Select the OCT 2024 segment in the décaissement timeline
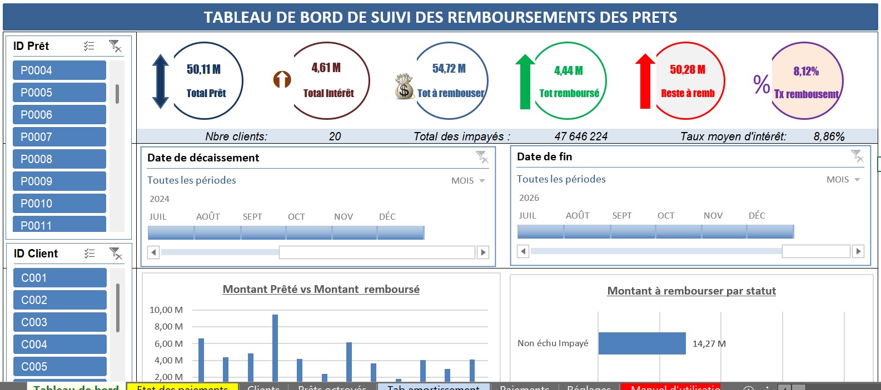881x390 pixels. (x=308, y=232)
